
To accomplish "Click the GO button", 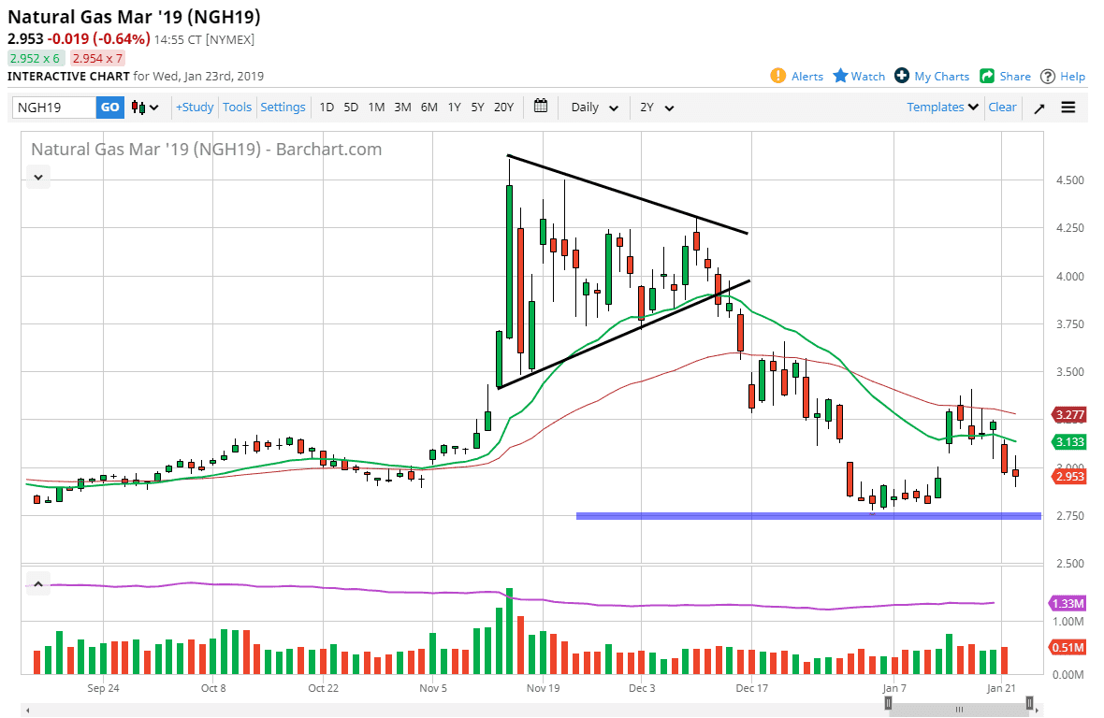I will [109, 108].
